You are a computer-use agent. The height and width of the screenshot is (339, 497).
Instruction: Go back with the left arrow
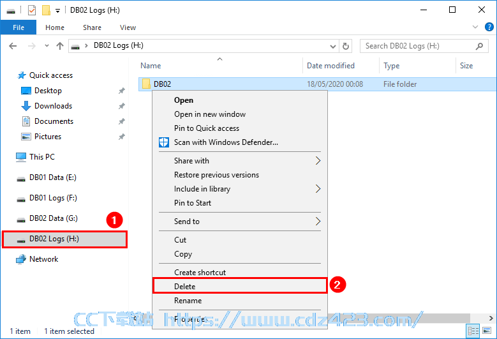tap(13, 46)
